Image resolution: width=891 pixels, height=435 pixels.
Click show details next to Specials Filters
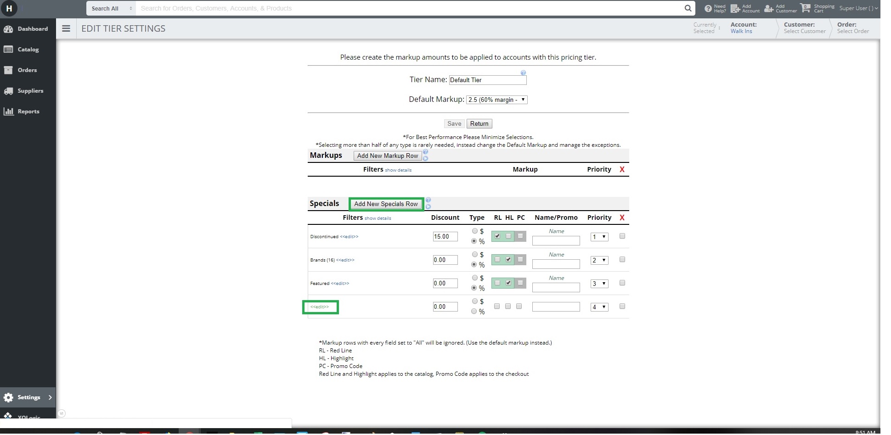378,218
